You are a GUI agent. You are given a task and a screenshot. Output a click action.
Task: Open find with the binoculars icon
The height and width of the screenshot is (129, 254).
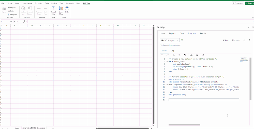tap(191, 55)
